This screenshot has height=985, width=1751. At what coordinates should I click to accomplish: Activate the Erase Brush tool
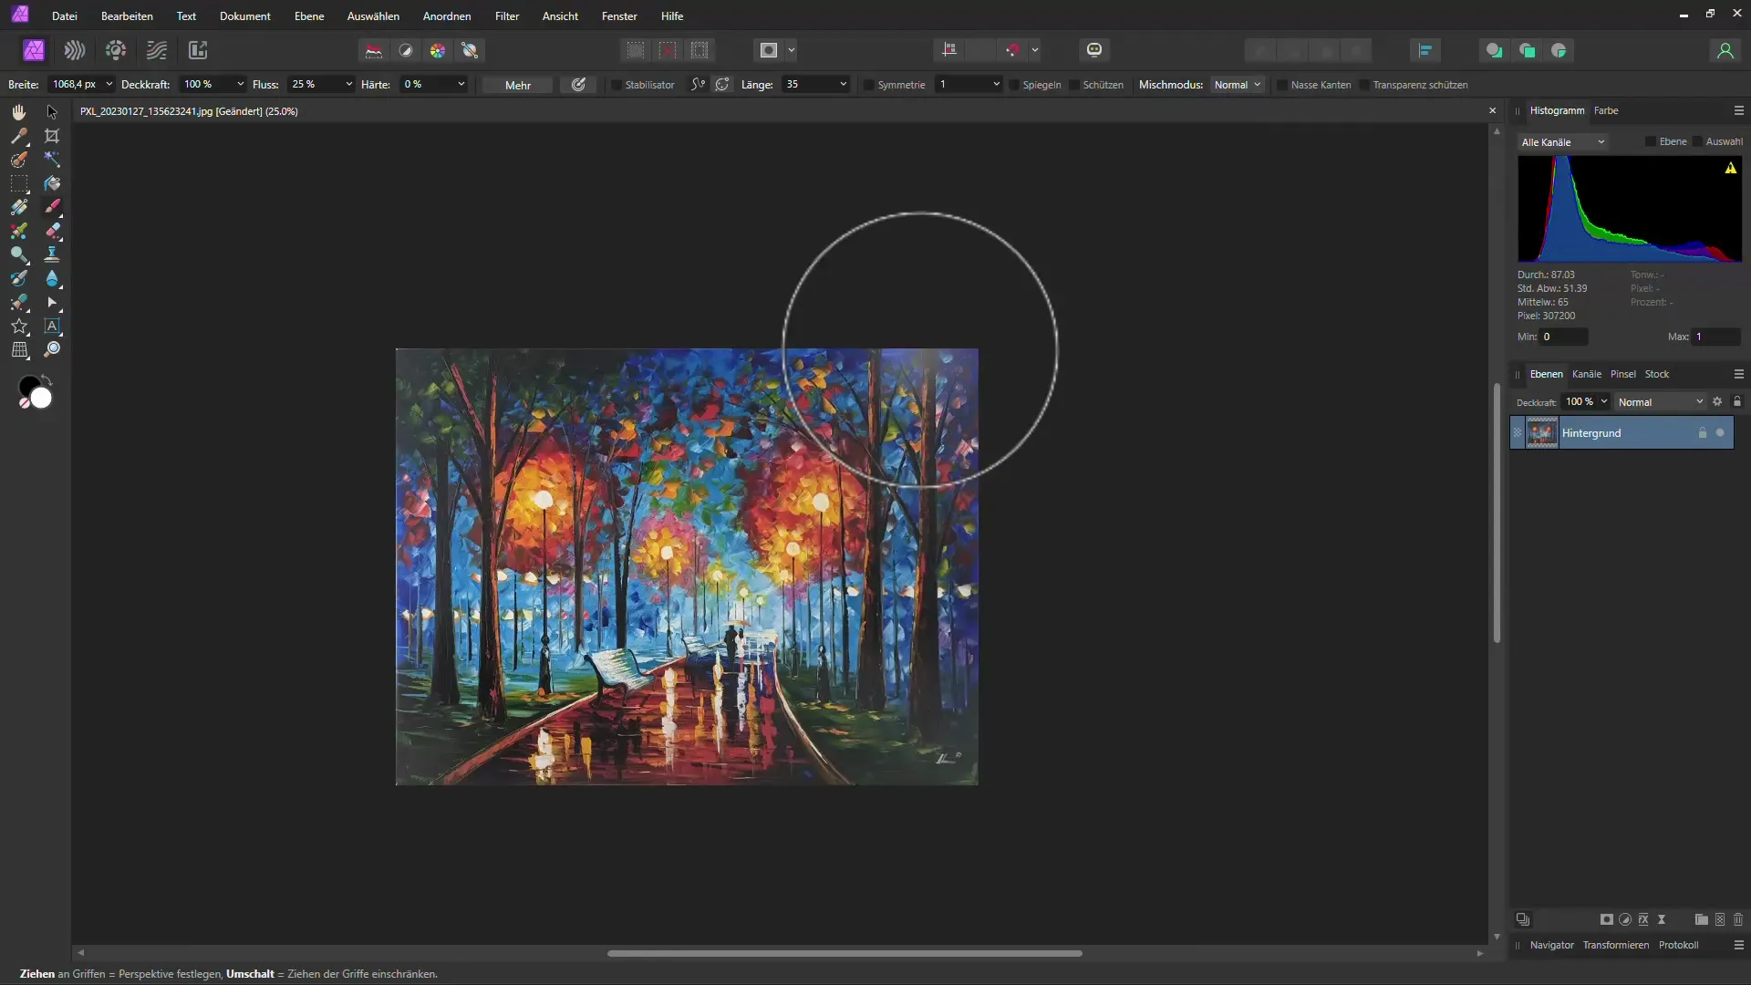point(52,231)
